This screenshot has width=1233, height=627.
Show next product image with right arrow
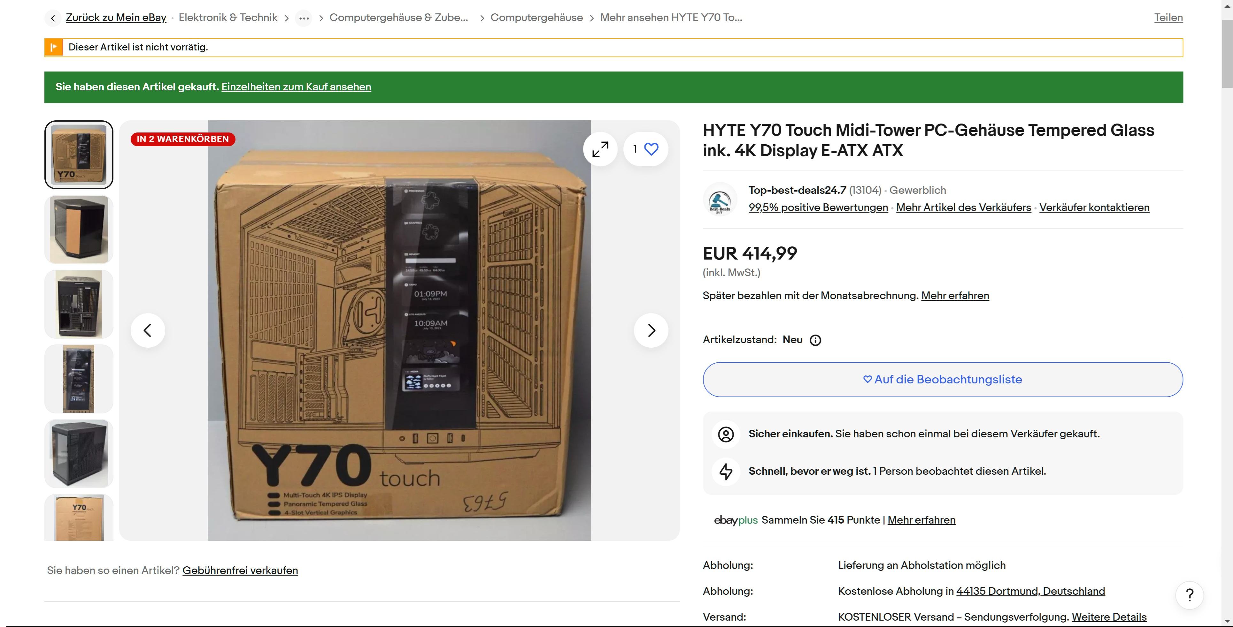click(x=651, y=330)
